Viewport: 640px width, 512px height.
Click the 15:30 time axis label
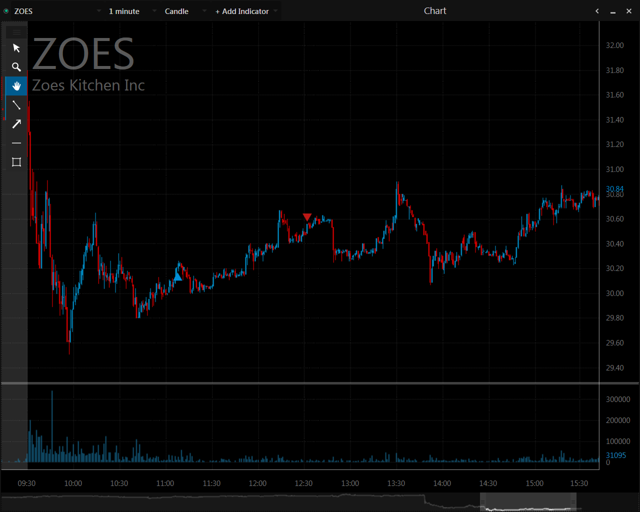coord(579,483)
